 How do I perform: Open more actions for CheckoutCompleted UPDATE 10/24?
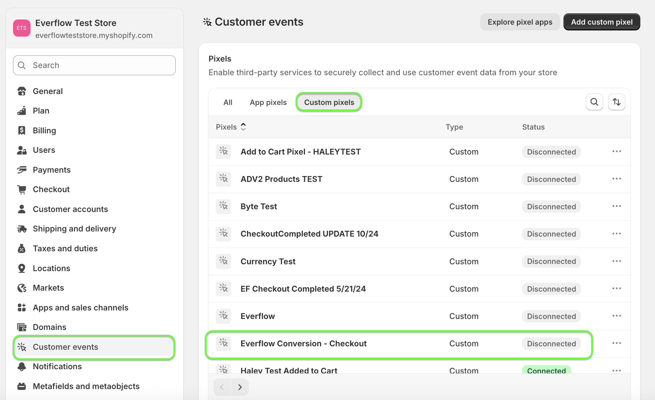coord(617,234)
